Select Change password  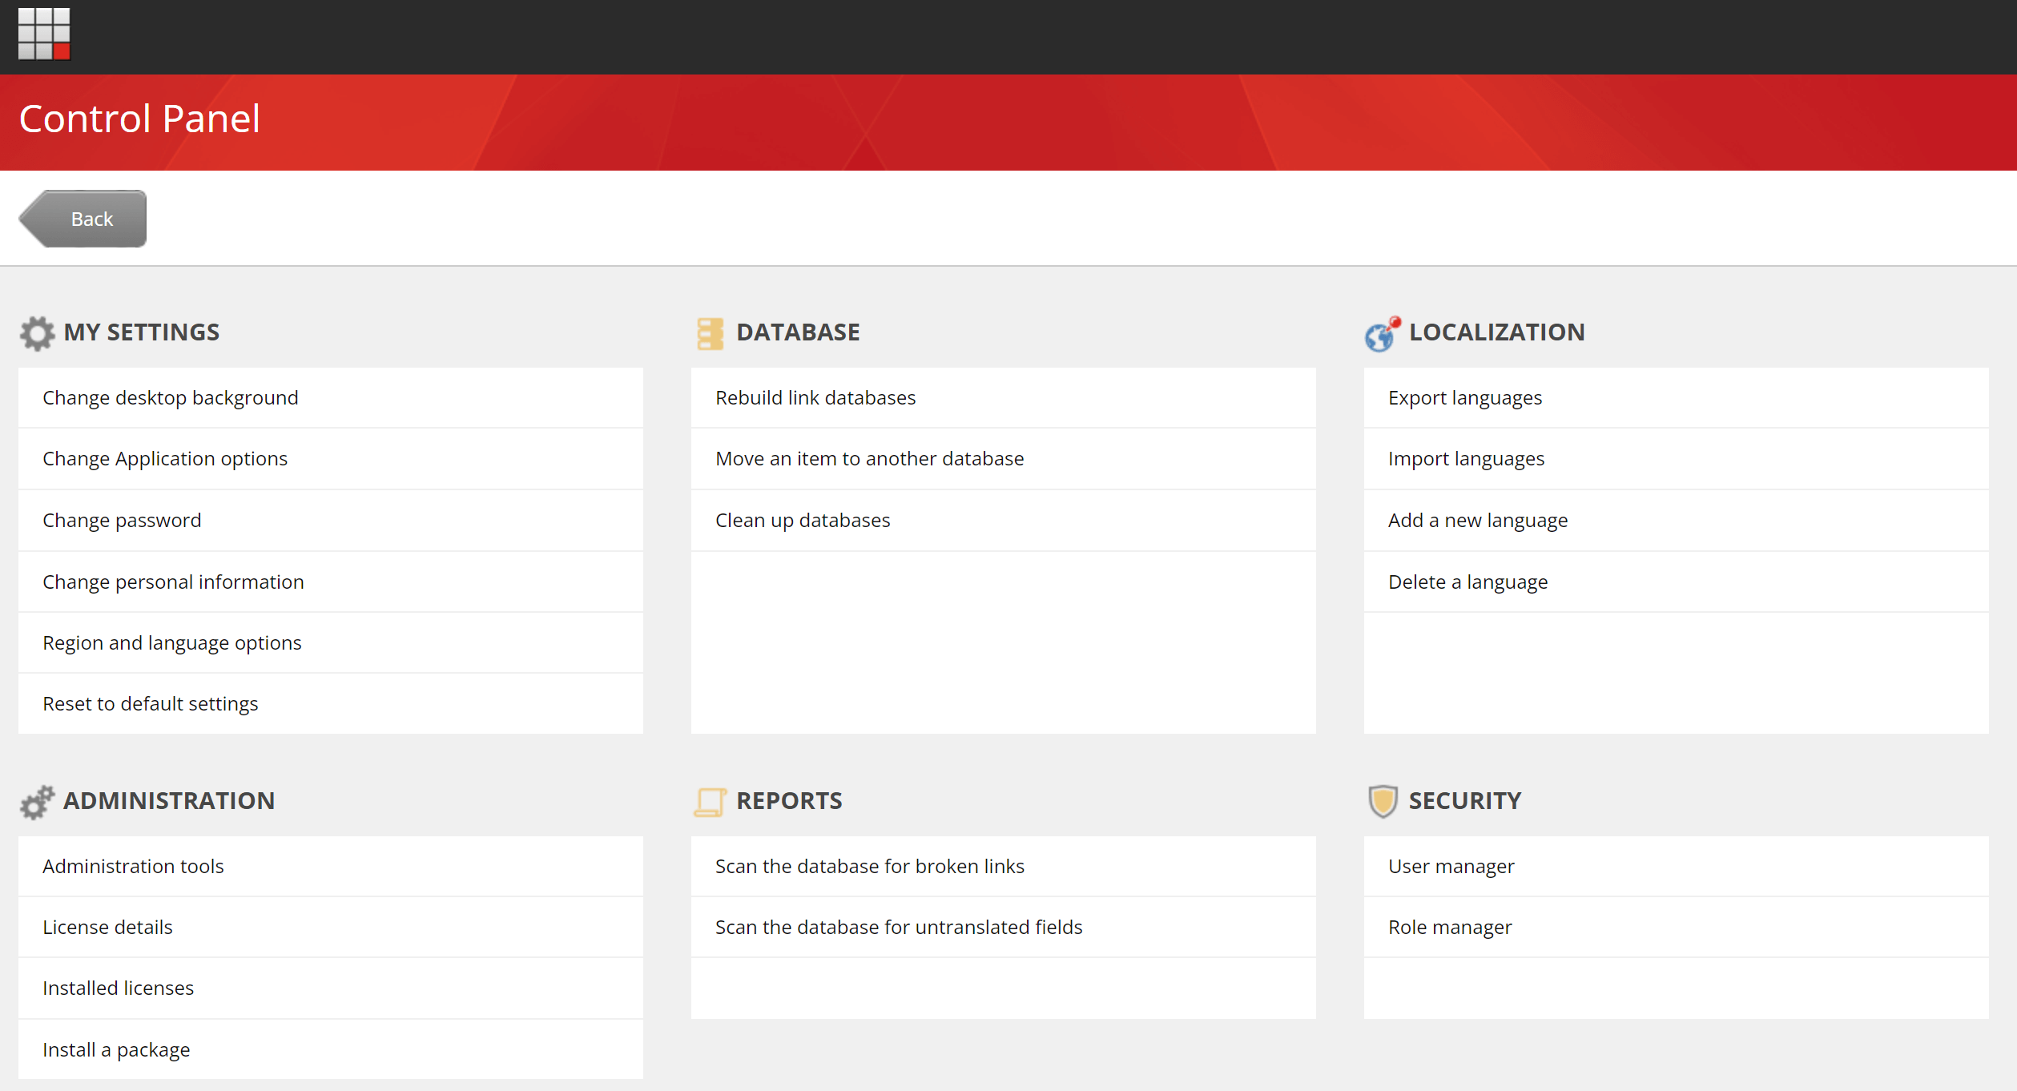pyautogui.click(x=122, y=521)
